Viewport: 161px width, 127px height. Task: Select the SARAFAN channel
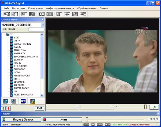click(19, 60)
